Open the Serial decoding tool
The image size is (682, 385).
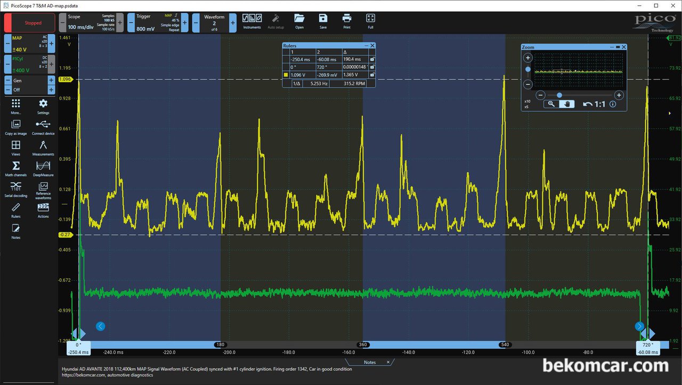15,189
